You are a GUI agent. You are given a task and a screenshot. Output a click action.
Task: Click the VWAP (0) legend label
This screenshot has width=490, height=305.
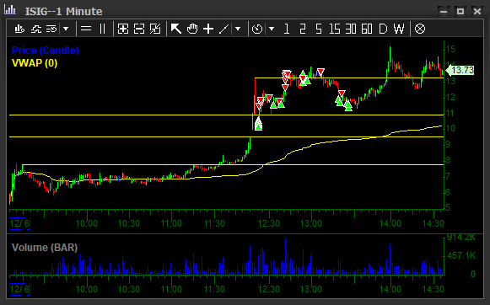[35, 63]
